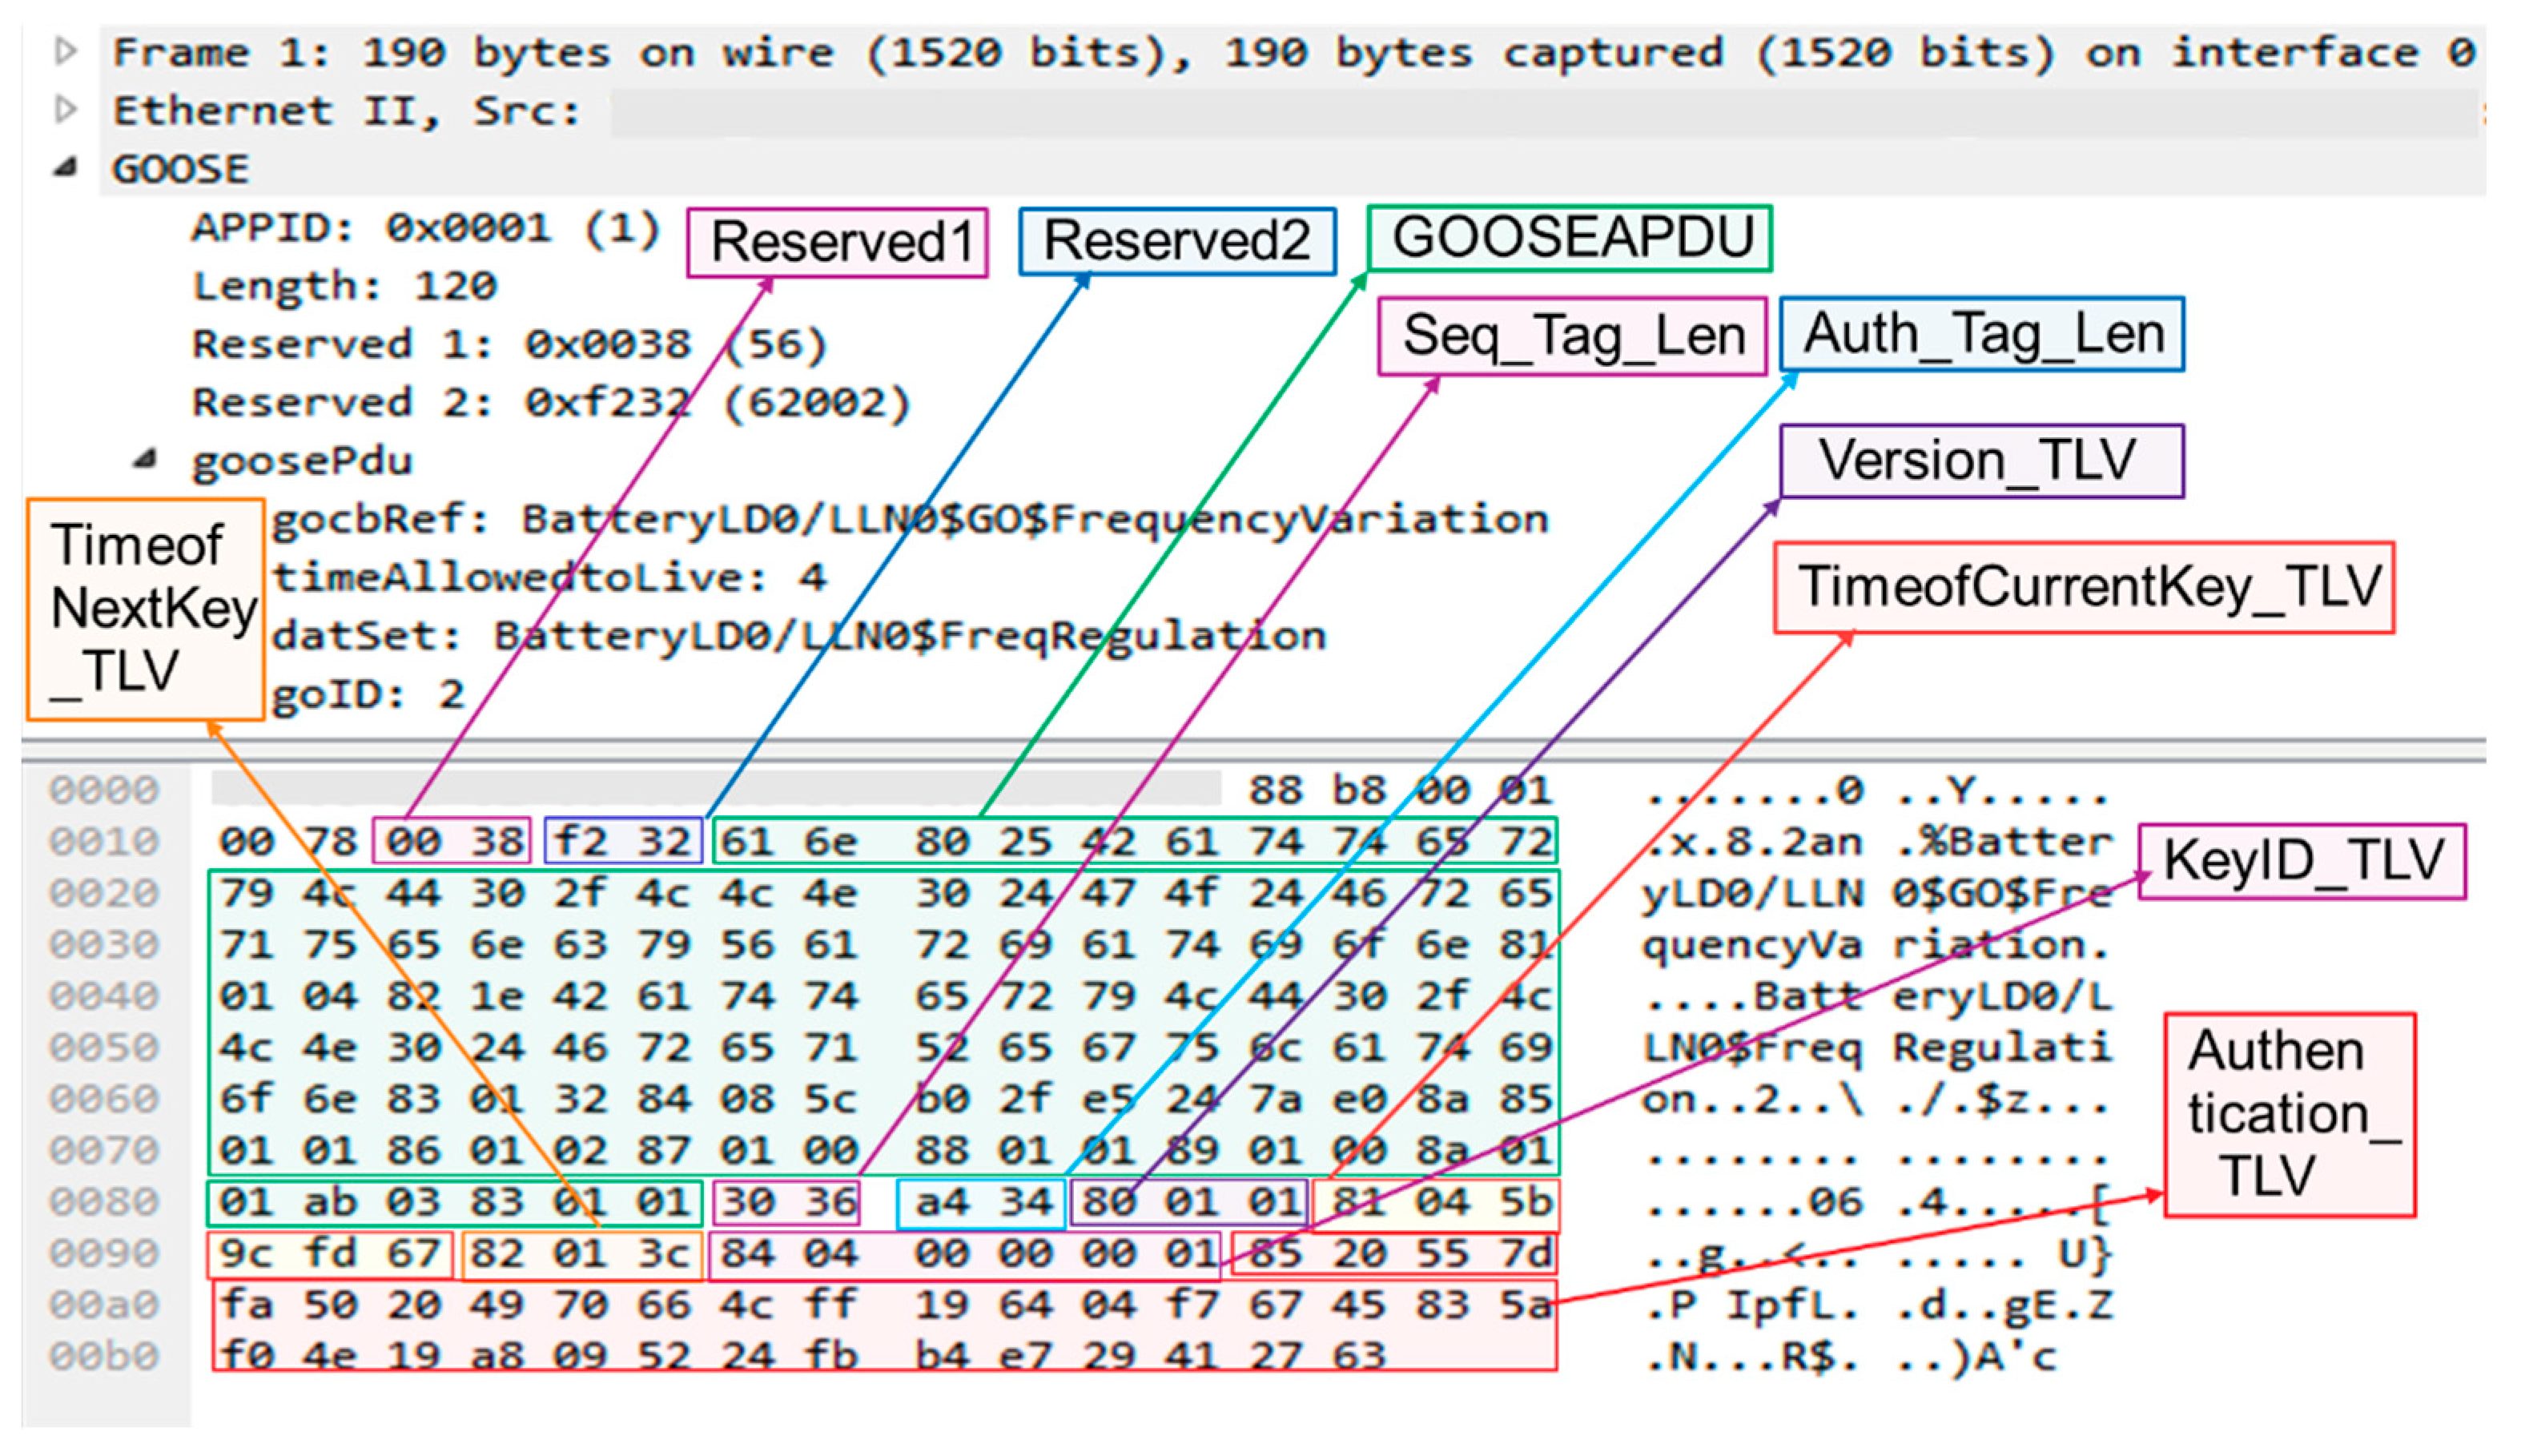Expand the Ethernet II row
2529x1456 pixels.
(x=66, y=108)
